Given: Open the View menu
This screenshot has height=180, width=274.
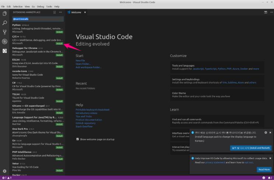Looking at the screenshot, I should pos(27,7).
